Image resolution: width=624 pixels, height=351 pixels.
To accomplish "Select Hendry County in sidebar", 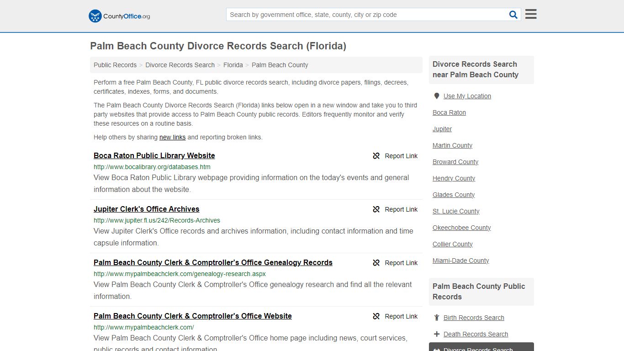I will [454, 178].
